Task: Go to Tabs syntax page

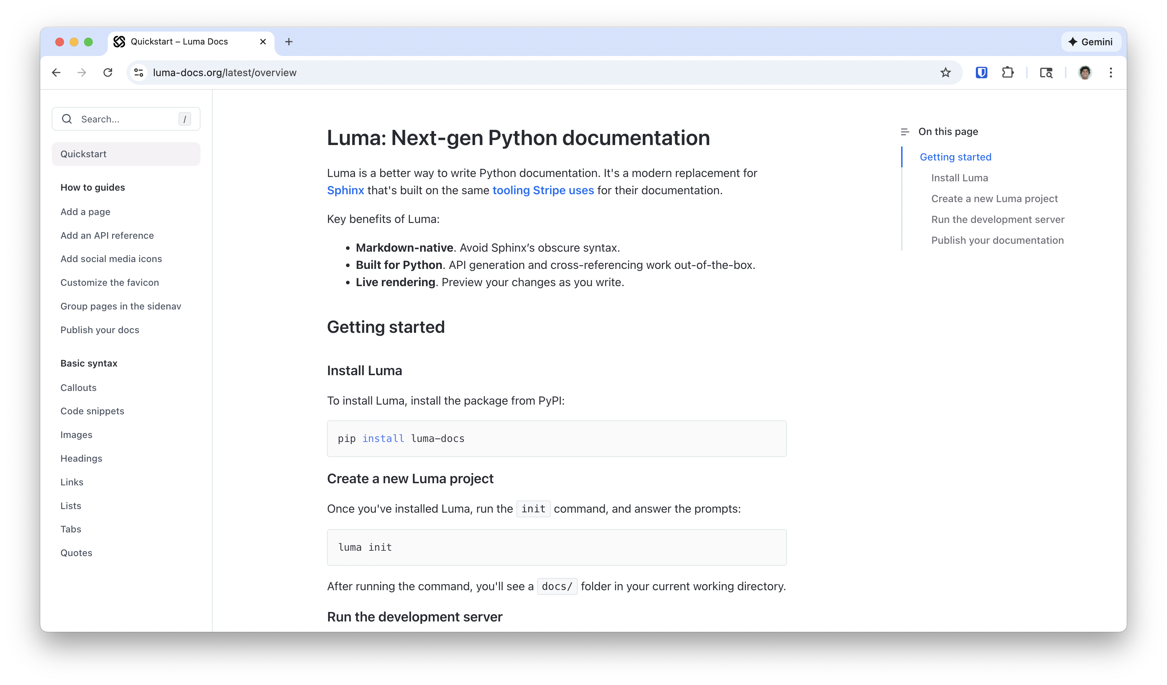Action: point(71,530)
